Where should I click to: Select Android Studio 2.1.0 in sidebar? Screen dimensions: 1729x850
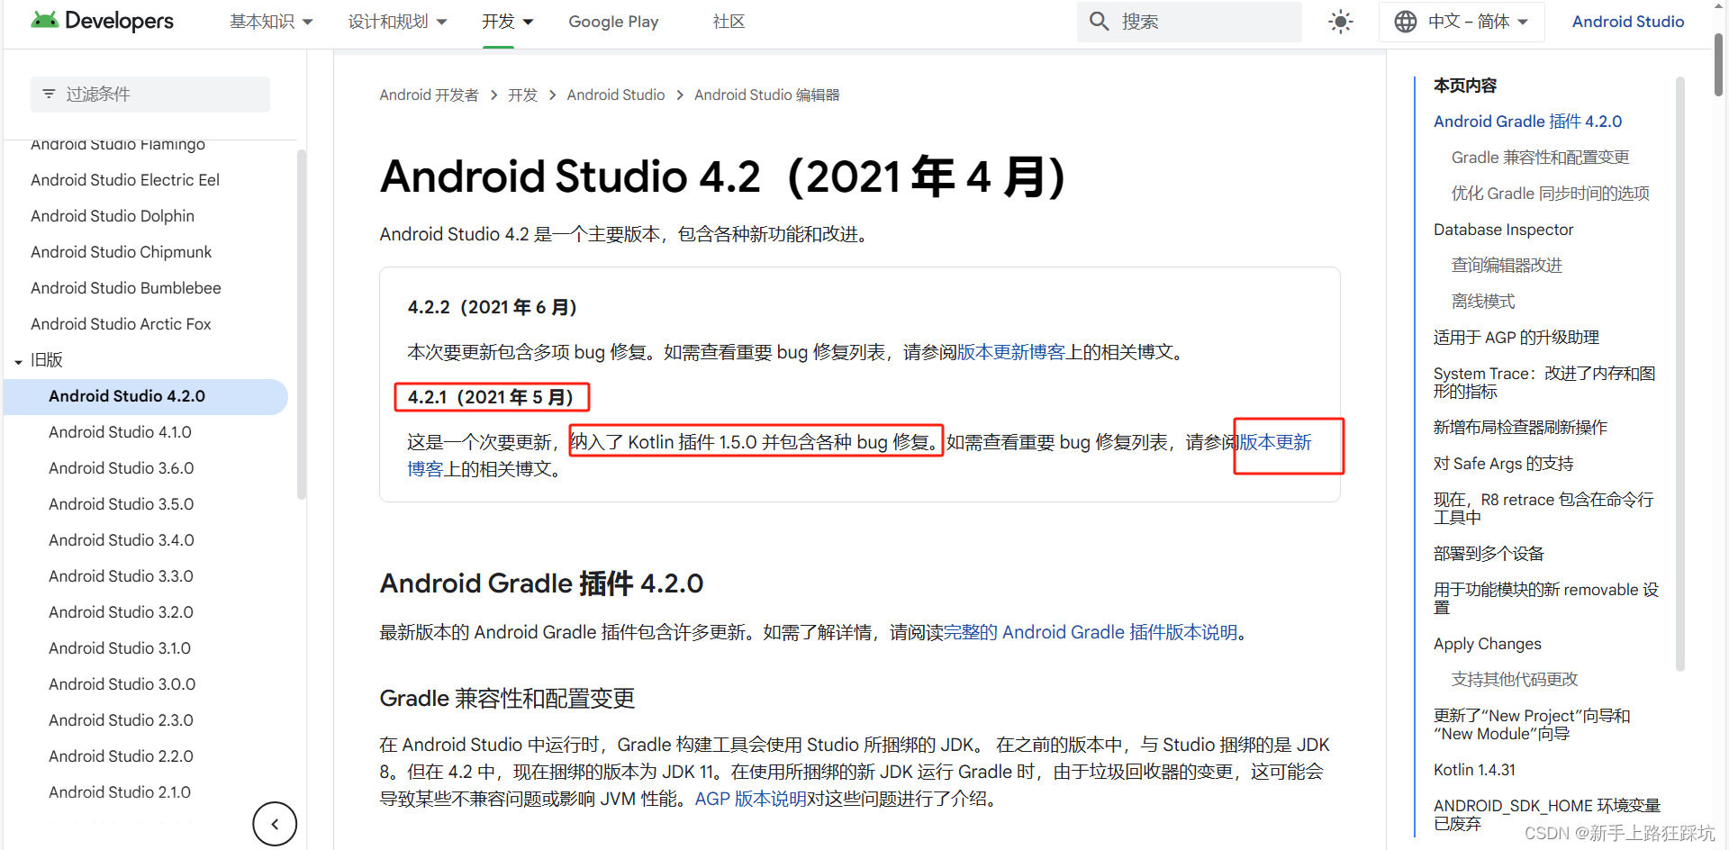coord(120,792)
